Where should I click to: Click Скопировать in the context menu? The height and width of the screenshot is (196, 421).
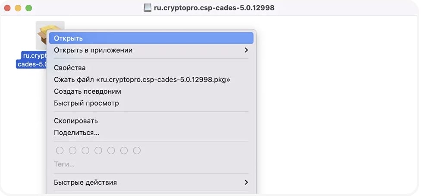[76, 121]
